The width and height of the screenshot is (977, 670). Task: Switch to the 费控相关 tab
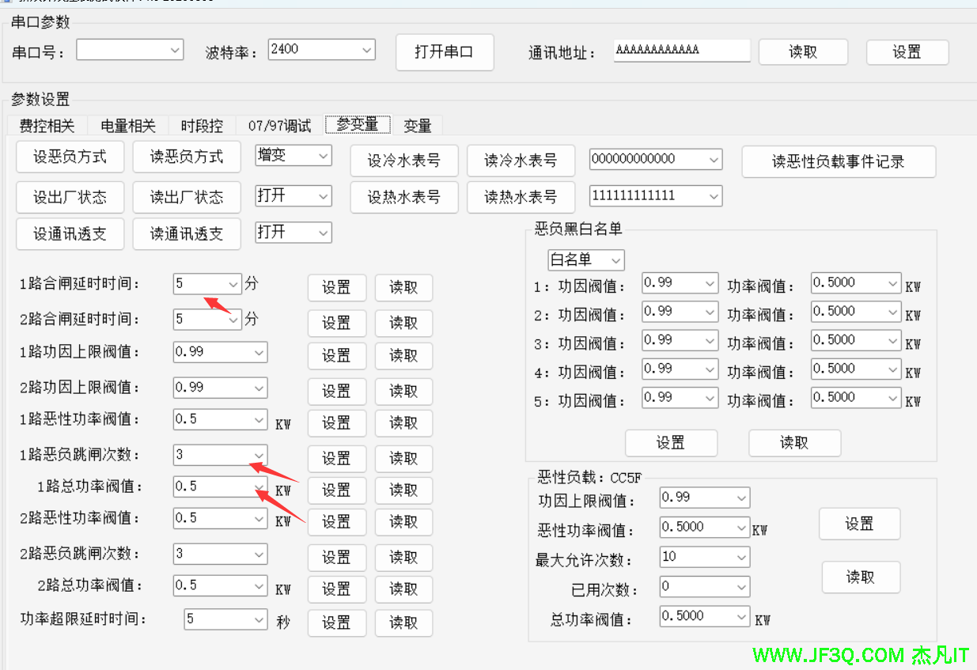coord(47,126)
